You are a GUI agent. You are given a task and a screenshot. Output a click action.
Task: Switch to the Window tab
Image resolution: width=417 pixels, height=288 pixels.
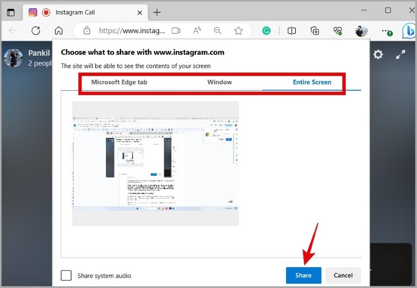220,82
